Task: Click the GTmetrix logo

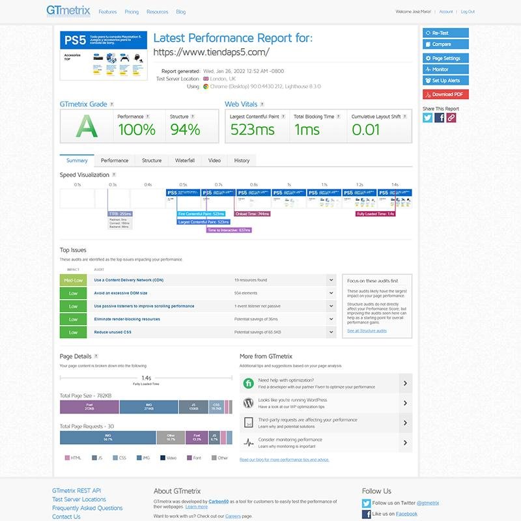Action: click(68, 11)
